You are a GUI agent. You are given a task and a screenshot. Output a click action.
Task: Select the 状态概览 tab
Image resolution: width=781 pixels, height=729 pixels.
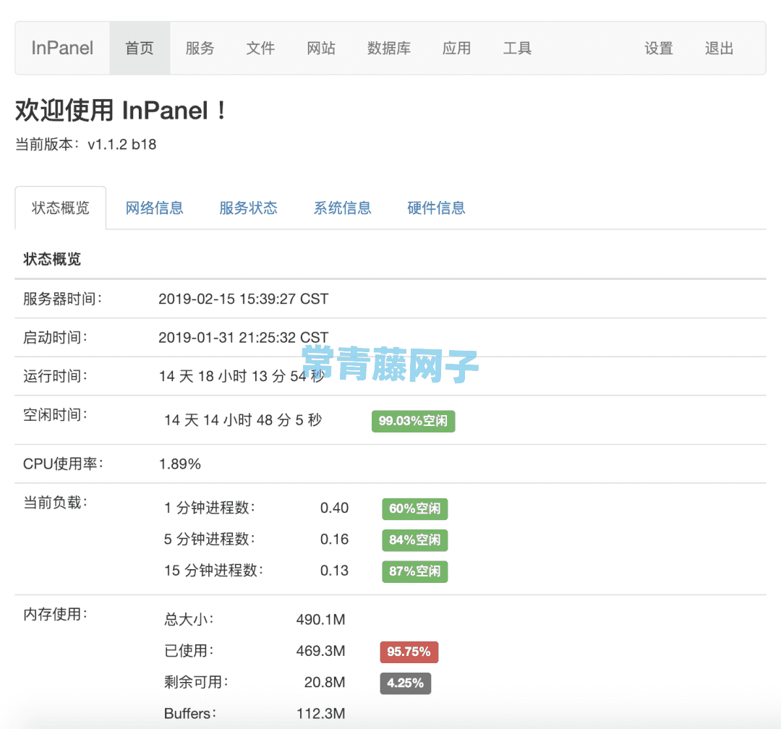(61, 208)
